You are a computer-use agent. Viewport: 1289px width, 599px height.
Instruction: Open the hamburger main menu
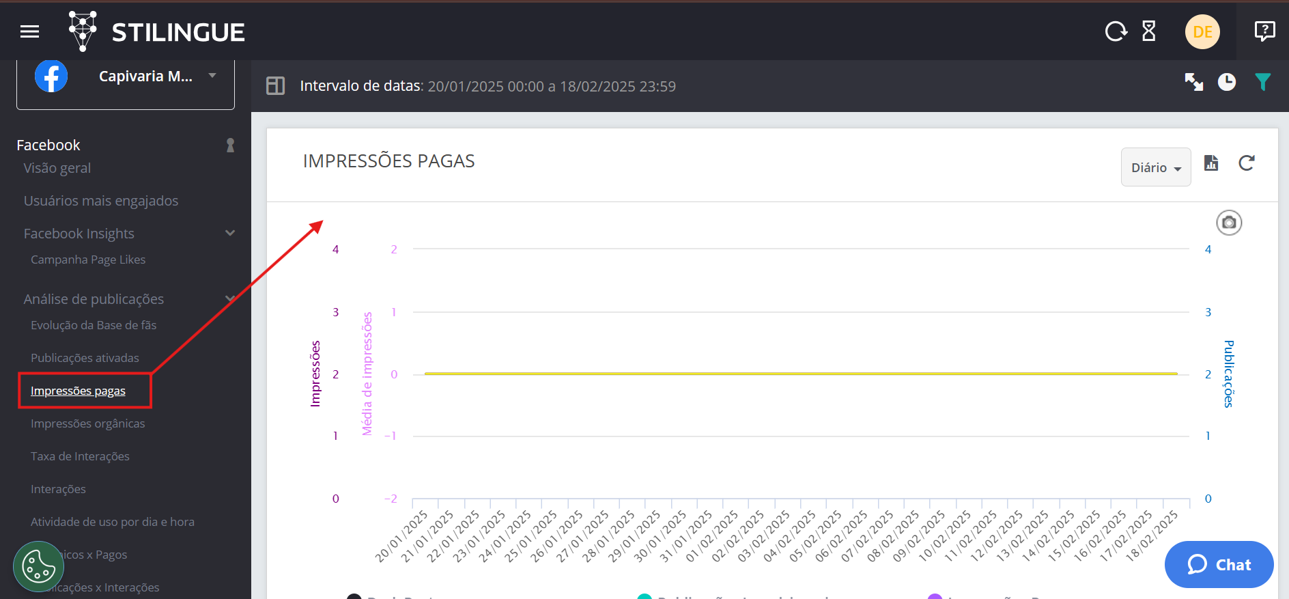[x=30, y=31]
